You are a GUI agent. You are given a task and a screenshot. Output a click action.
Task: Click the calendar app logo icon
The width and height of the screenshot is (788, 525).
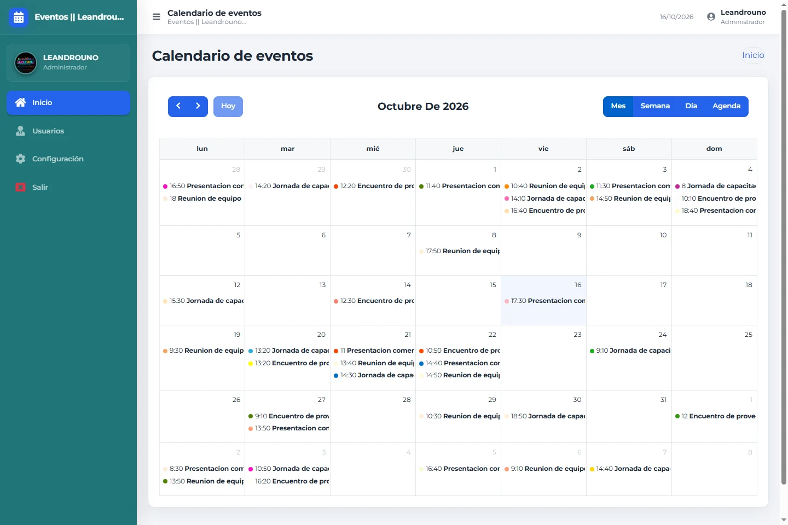point(19,17)
